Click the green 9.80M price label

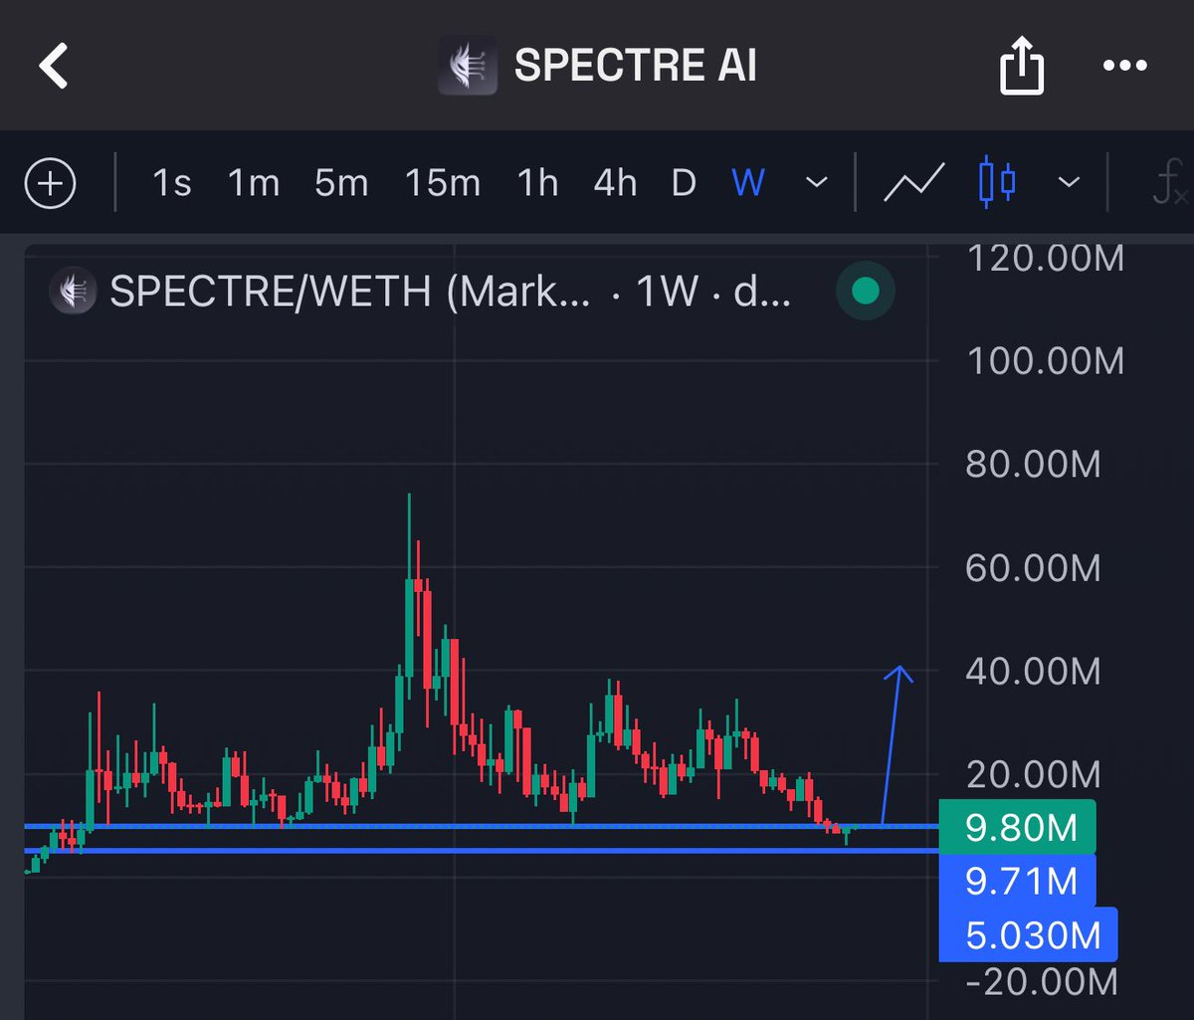(1018, 827)
